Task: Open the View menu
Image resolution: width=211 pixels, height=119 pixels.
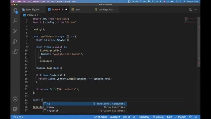Action: [43, 1]
